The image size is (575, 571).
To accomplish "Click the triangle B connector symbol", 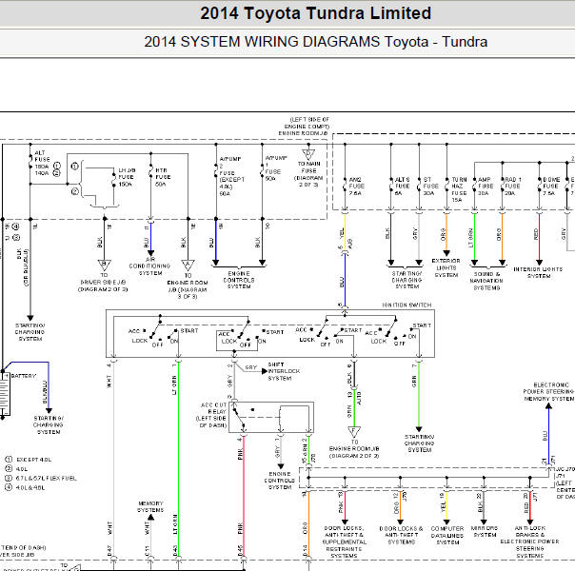I will (104, 265).
